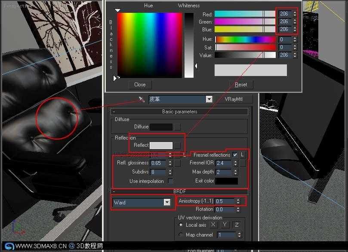Click the Reflect map slot button

(x=177, y=146)
